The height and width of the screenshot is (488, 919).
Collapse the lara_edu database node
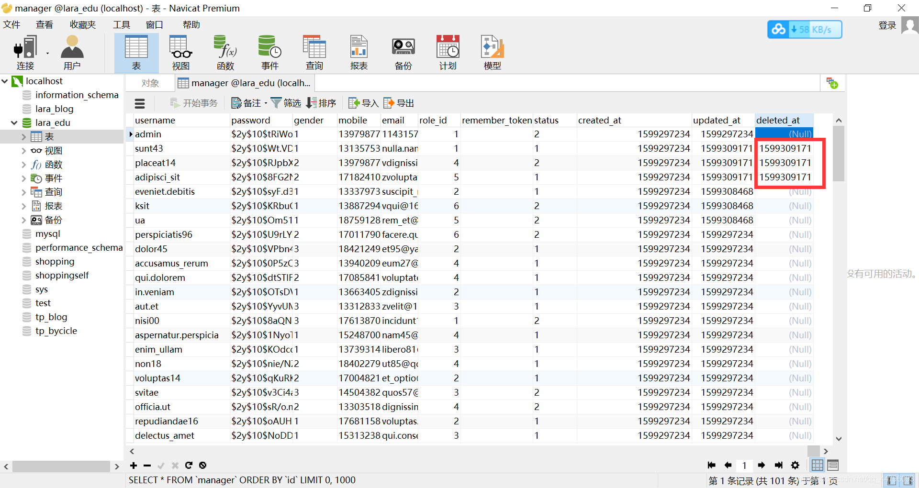[14, 123]
